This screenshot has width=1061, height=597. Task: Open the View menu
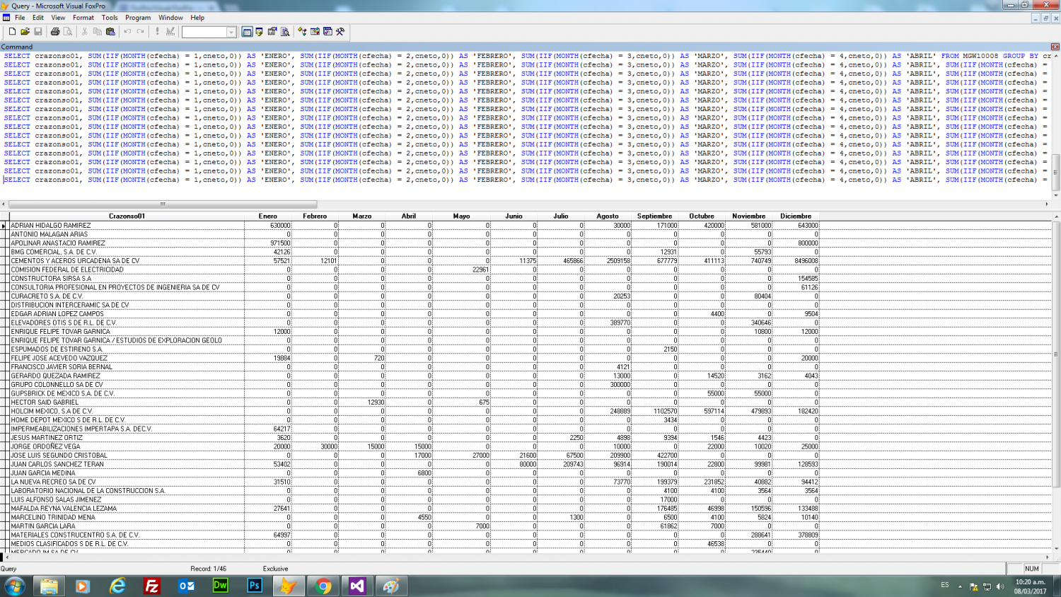pyautogui.click(x=58, y=18)
